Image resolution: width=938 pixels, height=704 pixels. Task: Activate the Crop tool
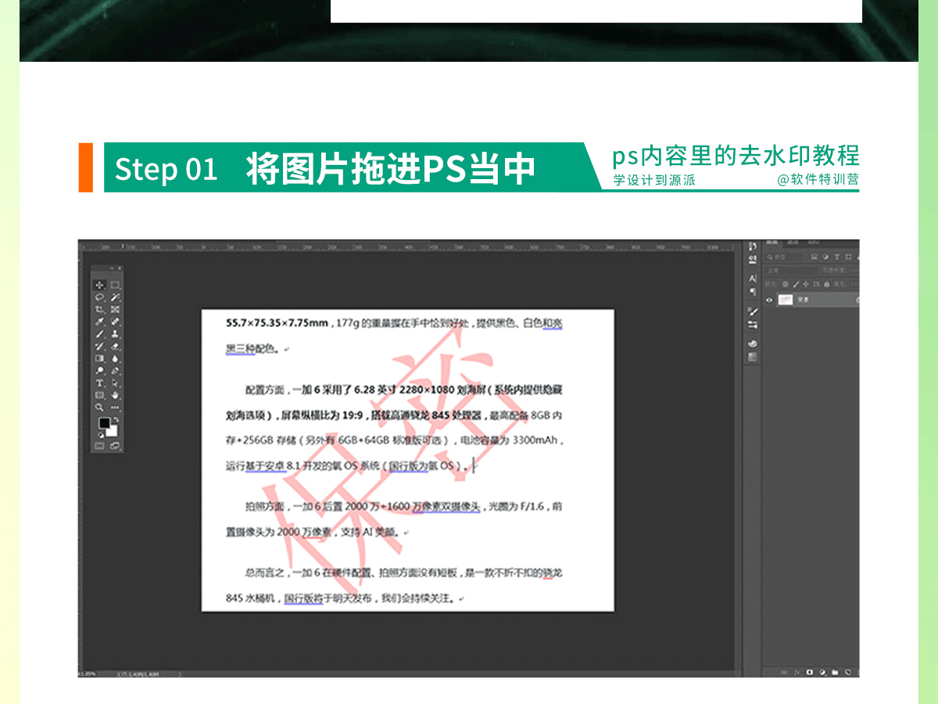point(100,310)
